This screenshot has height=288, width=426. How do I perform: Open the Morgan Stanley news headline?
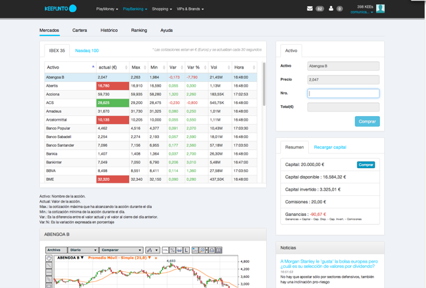[x=329, y=264]
